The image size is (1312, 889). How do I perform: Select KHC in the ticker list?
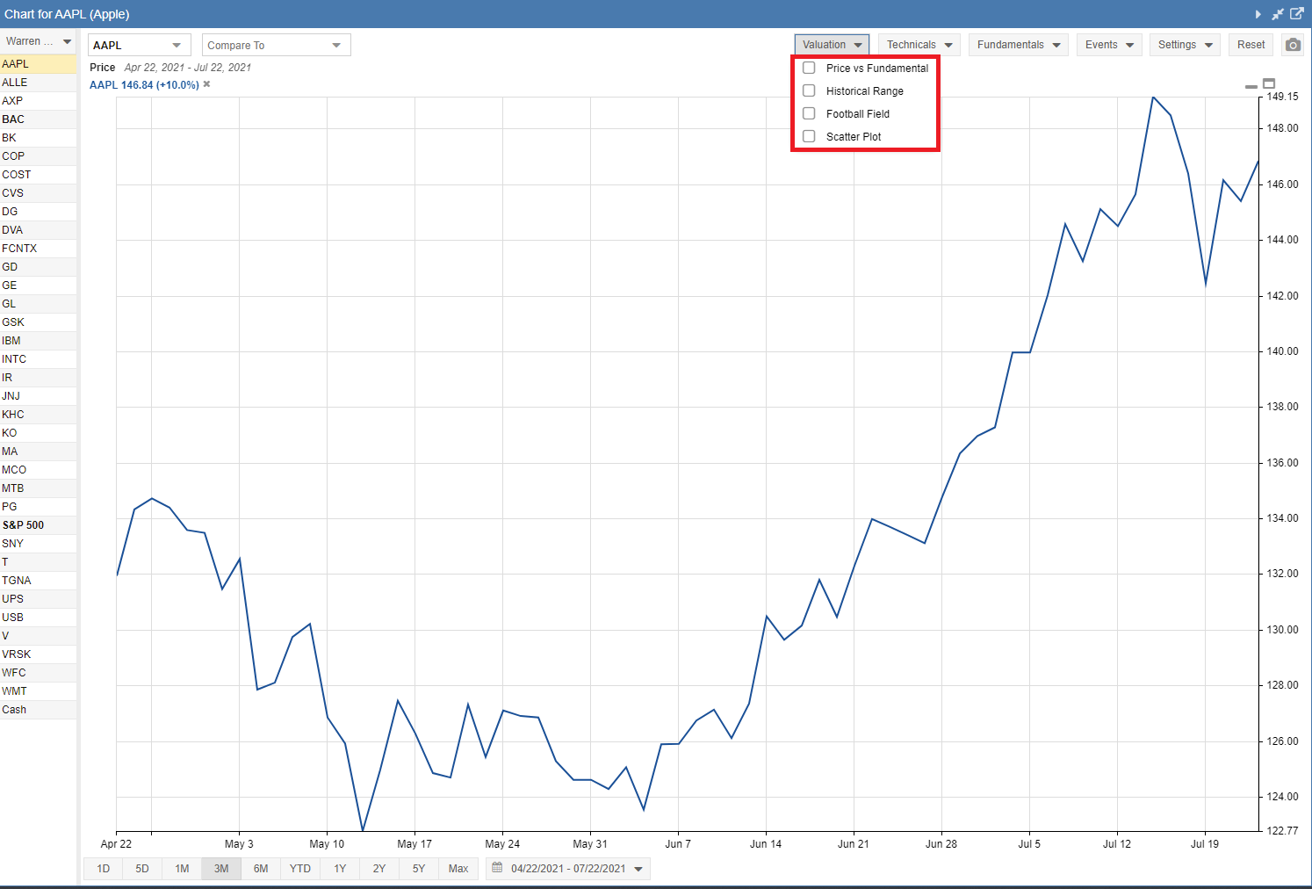tap(39, 415)
